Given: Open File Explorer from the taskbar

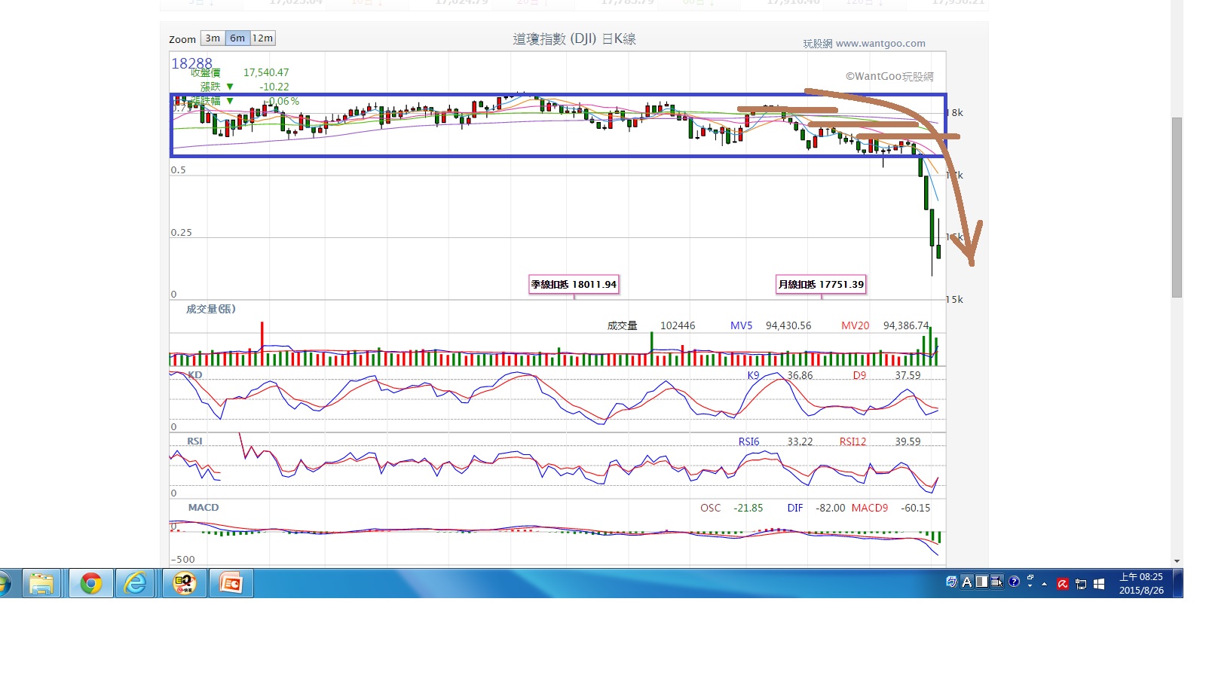Looking at the screenshot, I should point(41,584).
